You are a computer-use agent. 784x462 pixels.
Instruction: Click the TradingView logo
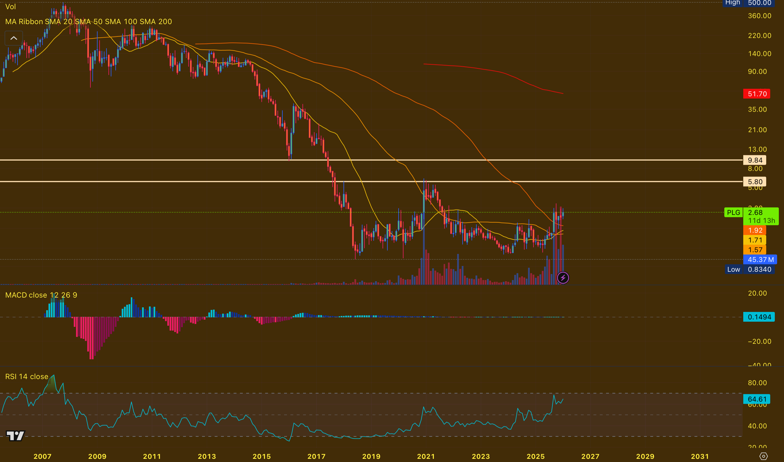click(15, 435)
